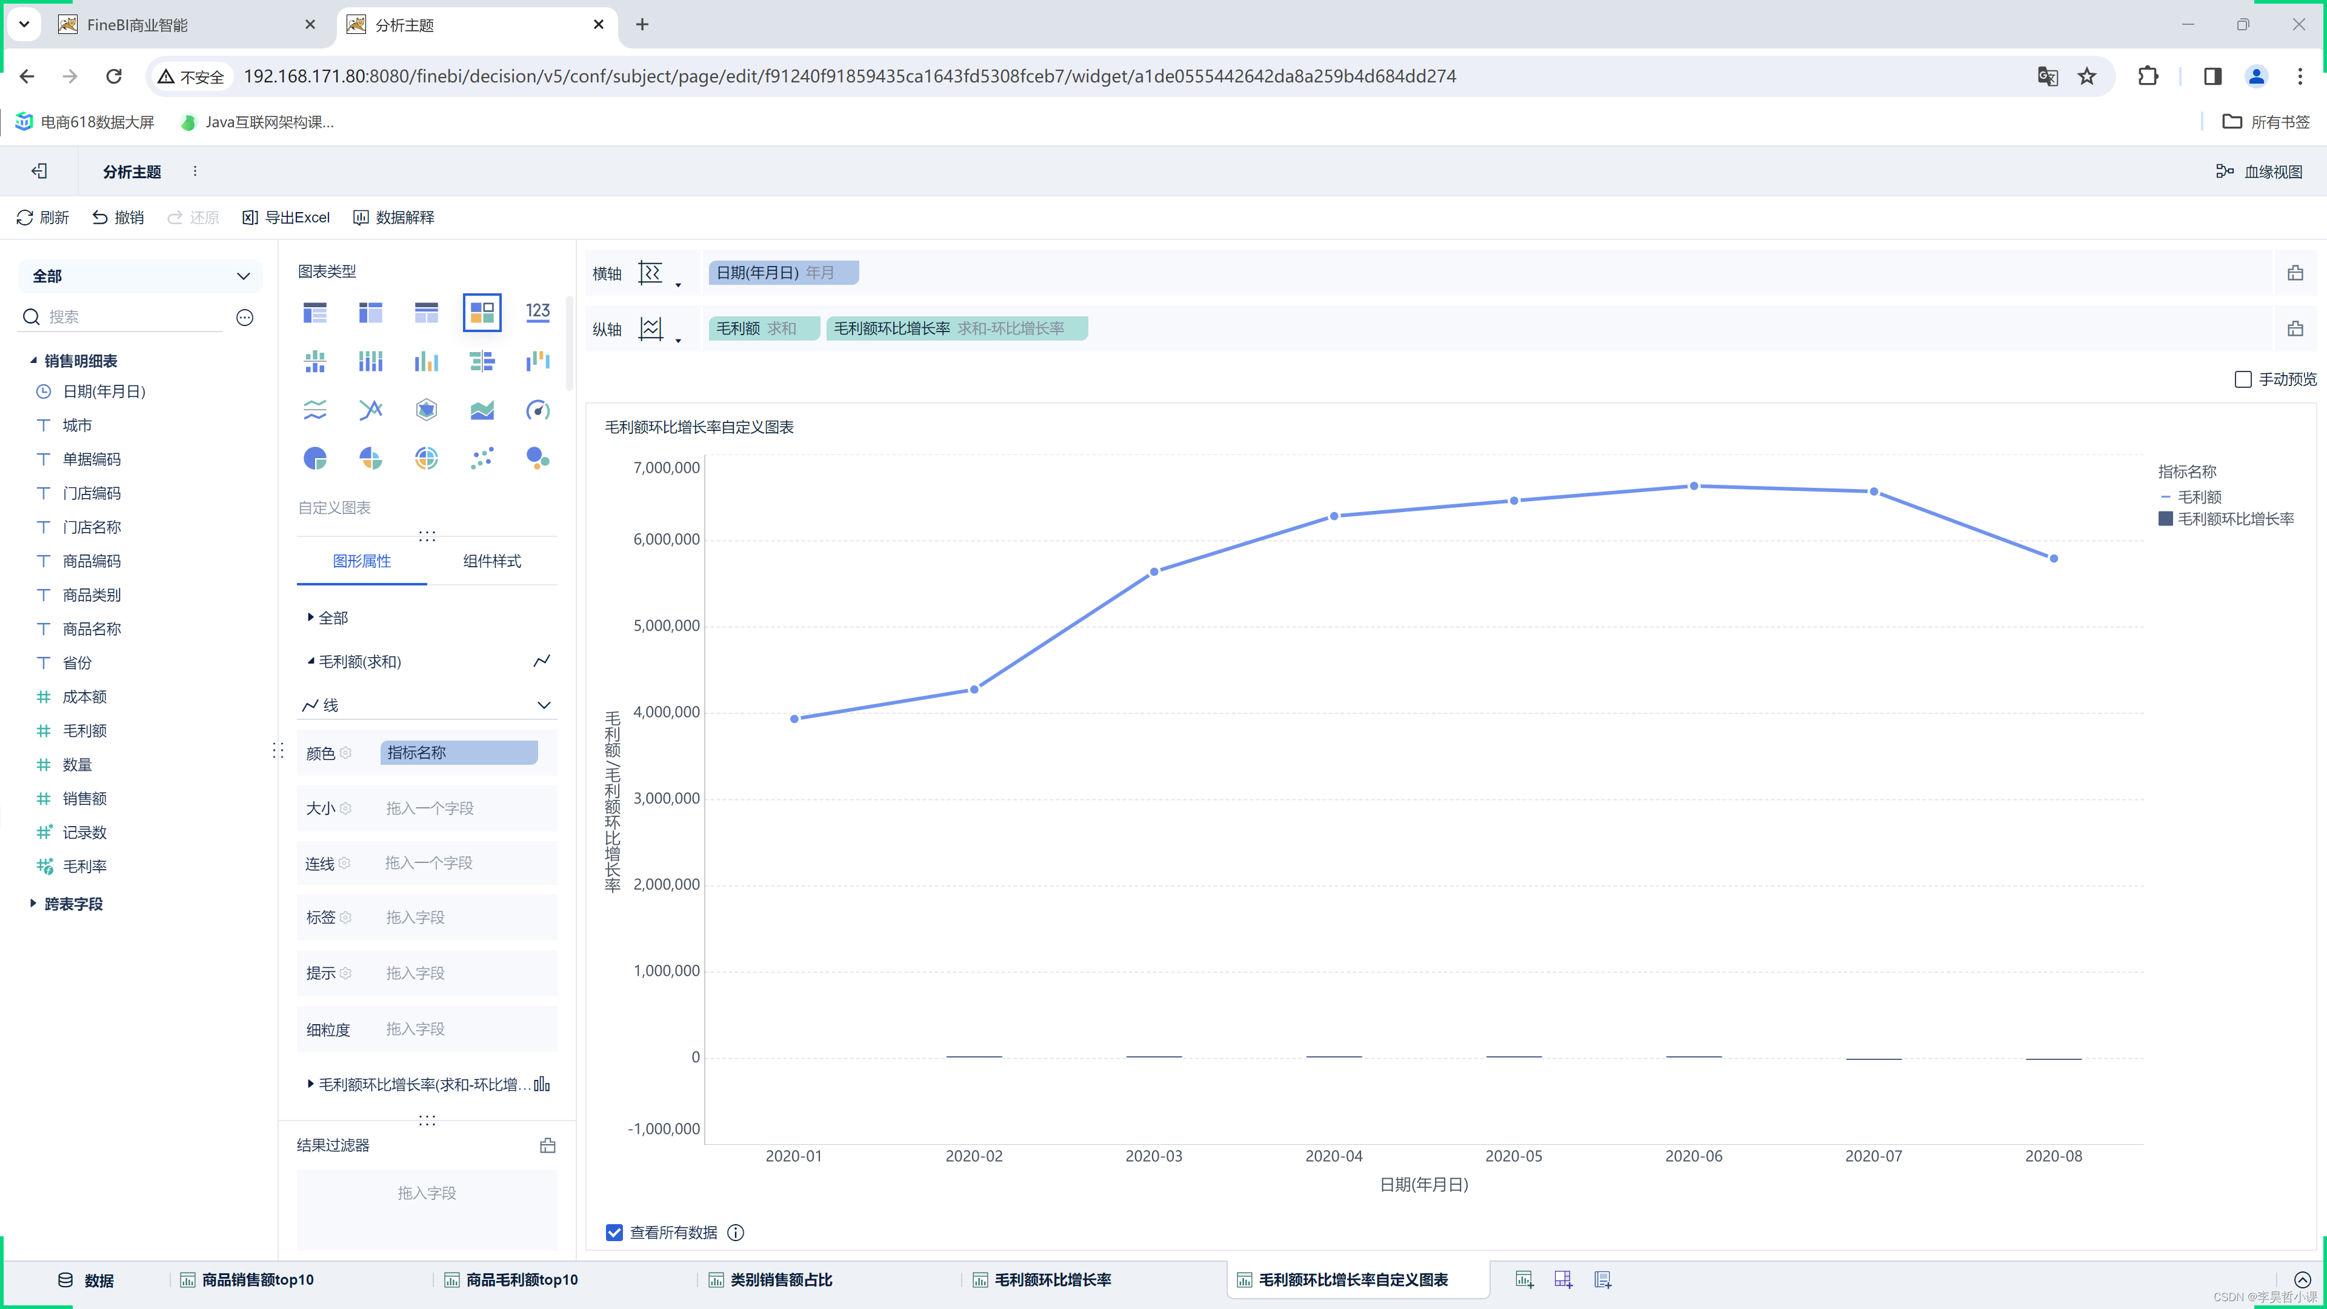
Task: Click the 刷新 refresh button
Action: (x=42, y=218)
